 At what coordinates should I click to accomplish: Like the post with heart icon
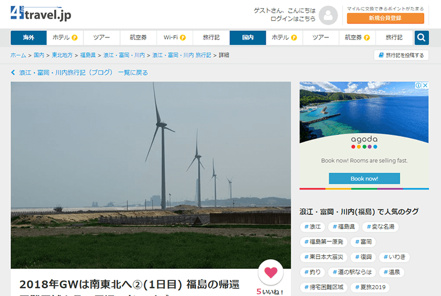coord(271,272)
